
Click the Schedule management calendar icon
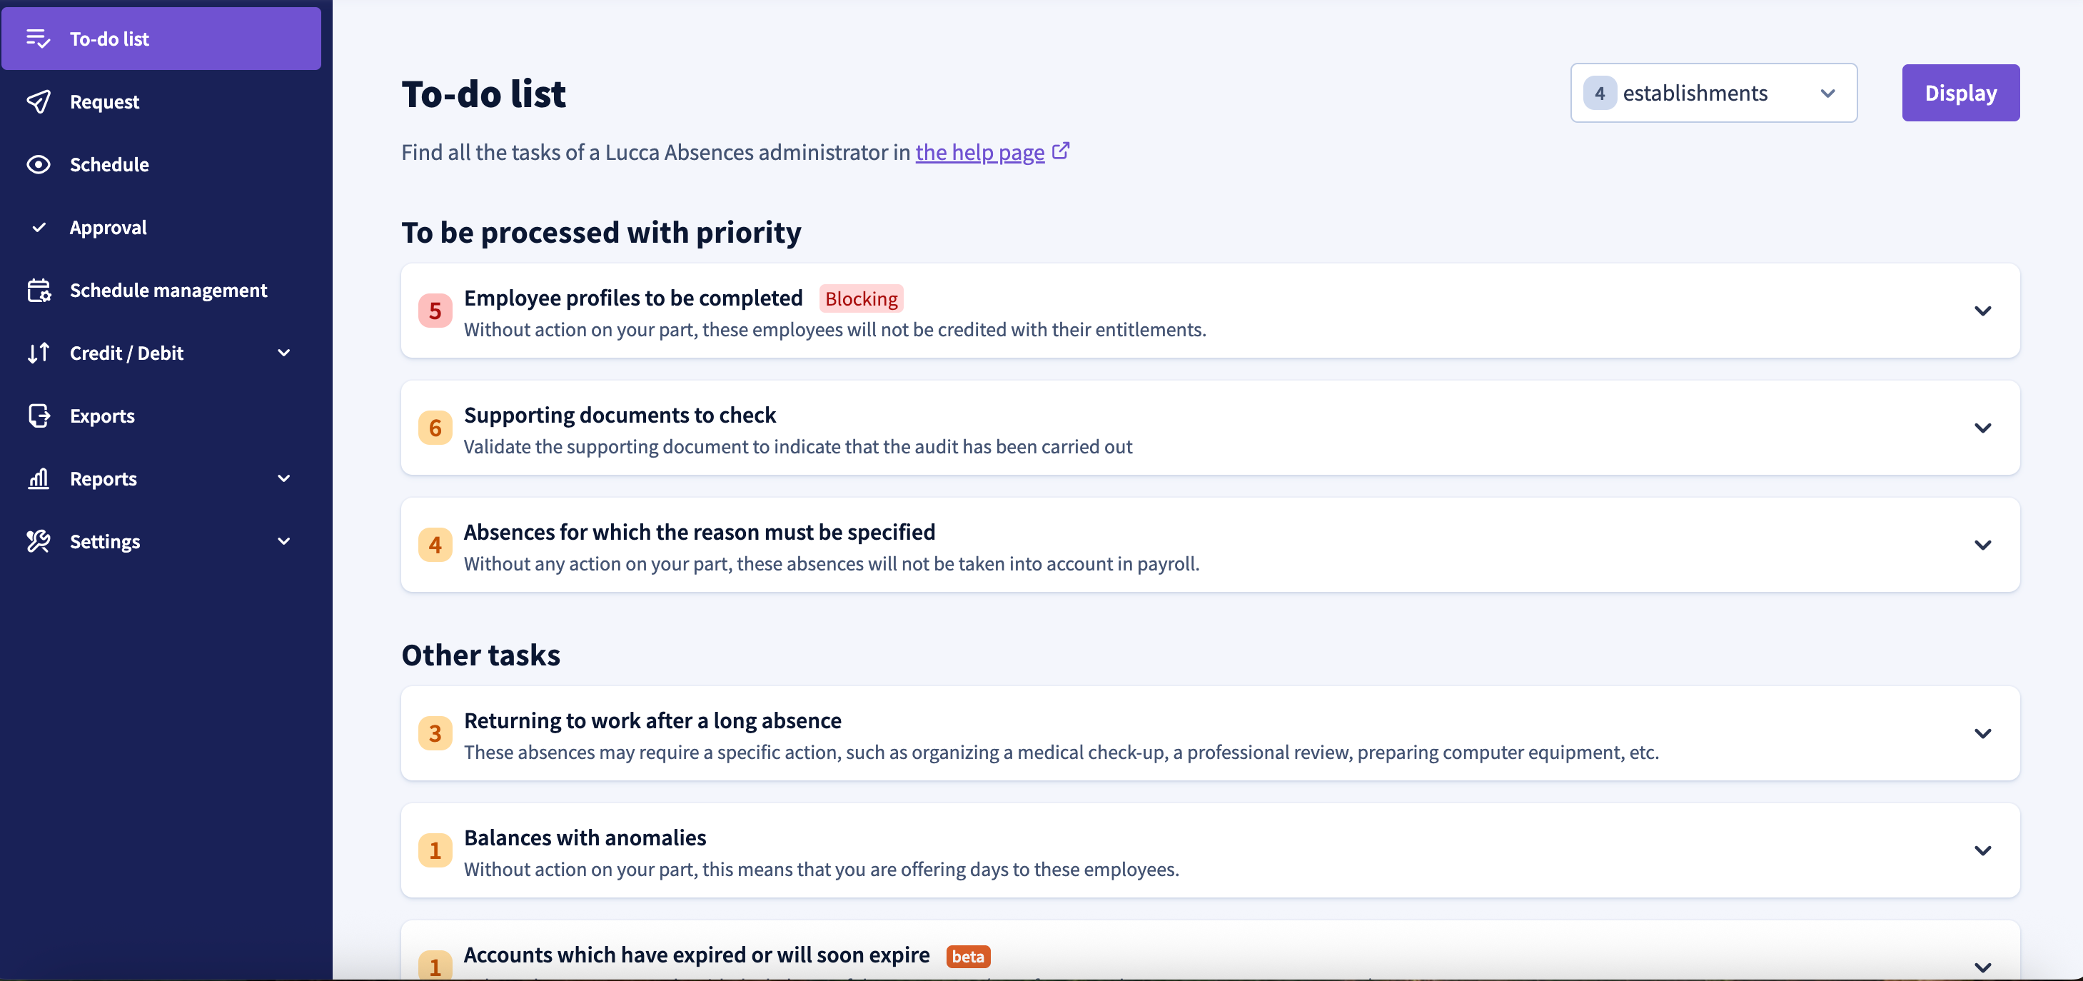pyautogui.click(x=38, y=290)
